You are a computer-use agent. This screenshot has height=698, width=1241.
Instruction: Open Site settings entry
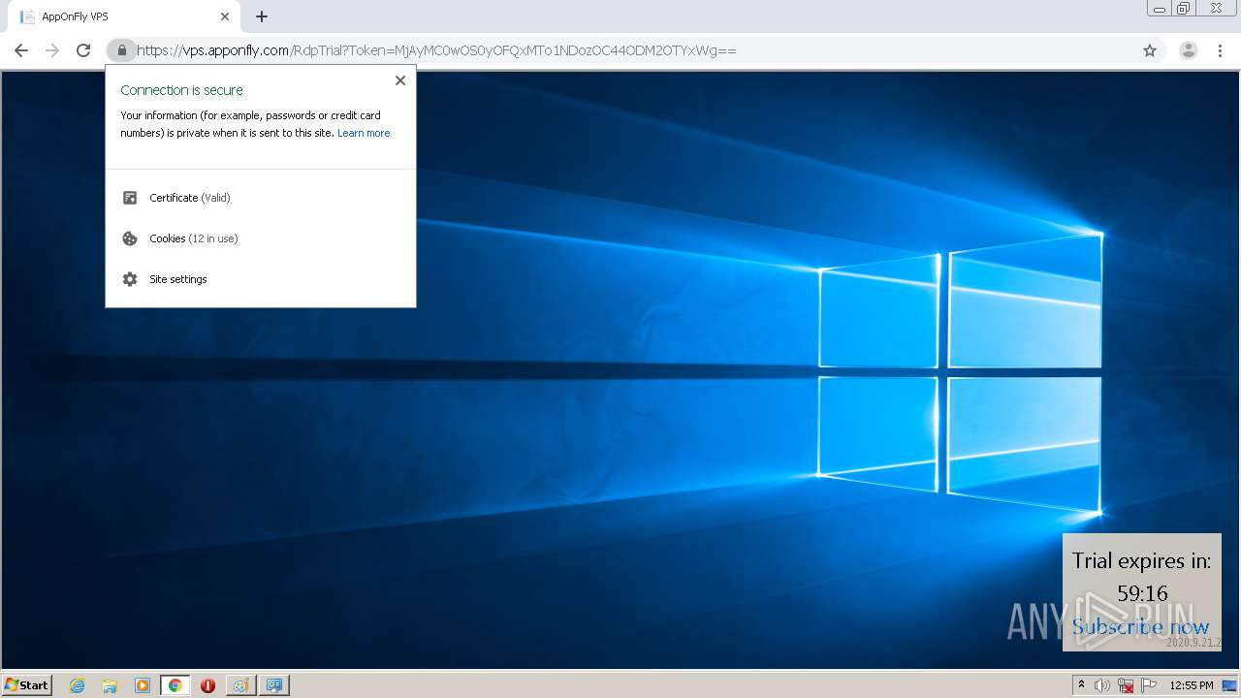click(x=261, y=279)
